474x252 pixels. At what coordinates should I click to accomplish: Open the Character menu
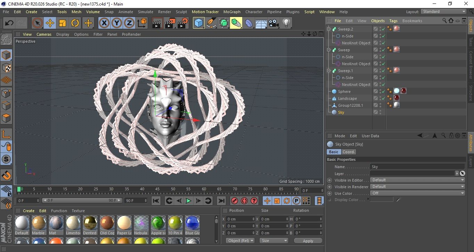(x=254, y=12)
